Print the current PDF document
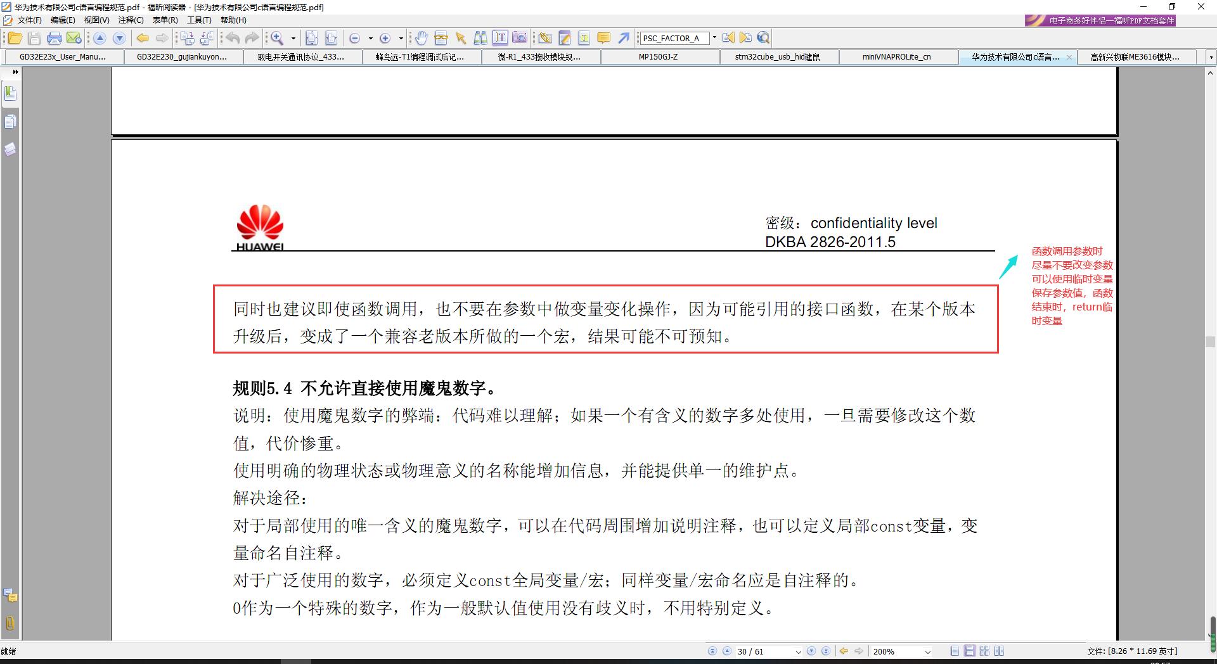1217x664 pixels. [x=55, y=38]
